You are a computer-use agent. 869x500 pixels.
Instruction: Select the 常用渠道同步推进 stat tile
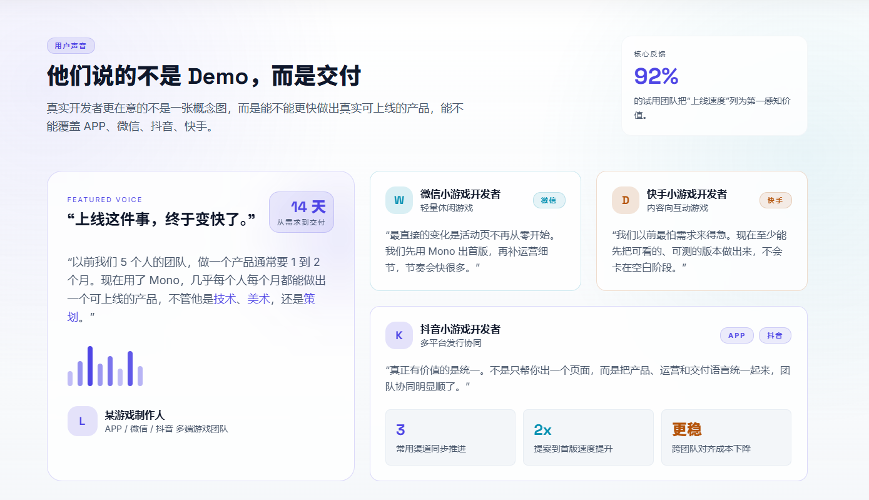point(450,437)
